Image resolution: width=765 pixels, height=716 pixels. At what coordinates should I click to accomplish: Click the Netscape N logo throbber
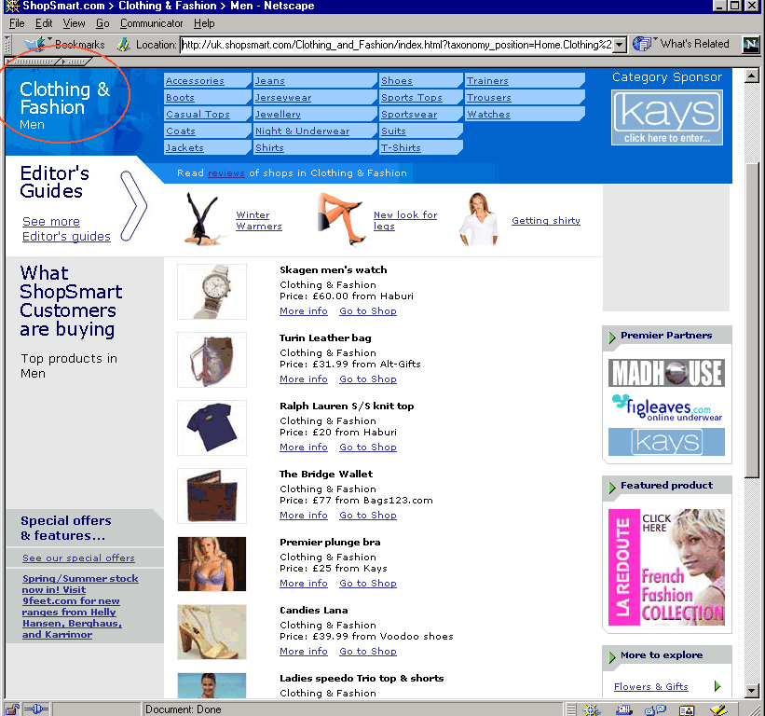point(751,45)
